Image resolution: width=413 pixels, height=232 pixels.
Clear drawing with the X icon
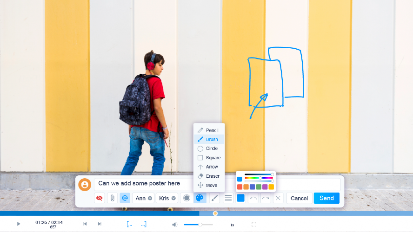click(278, 198)
